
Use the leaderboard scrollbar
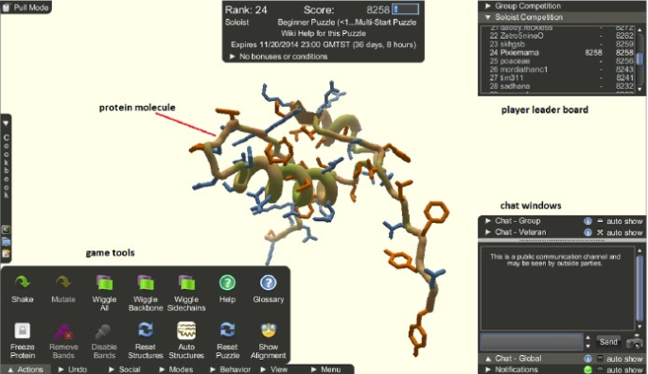click(639, 58)
